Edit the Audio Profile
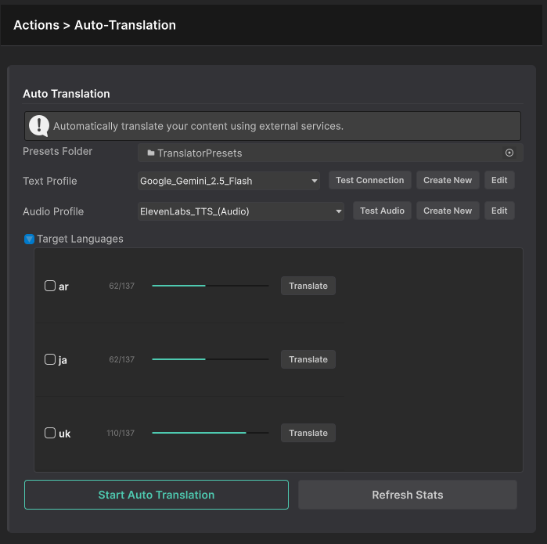This screenshot has height=544, width=547. tap(499, 211)
